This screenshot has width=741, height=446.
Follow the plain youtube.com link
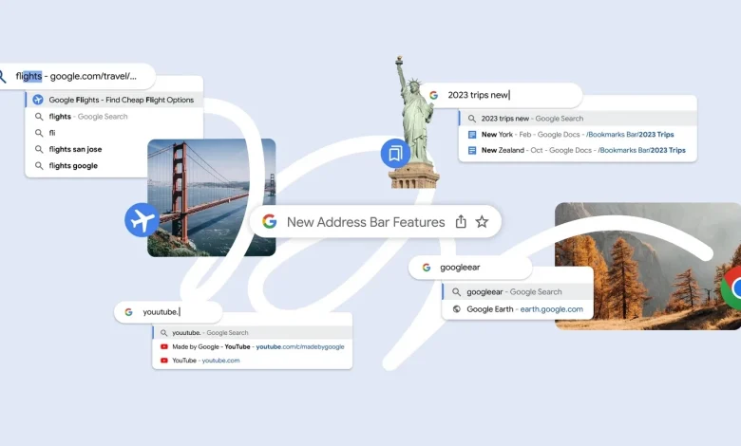[x=220, y=361]
